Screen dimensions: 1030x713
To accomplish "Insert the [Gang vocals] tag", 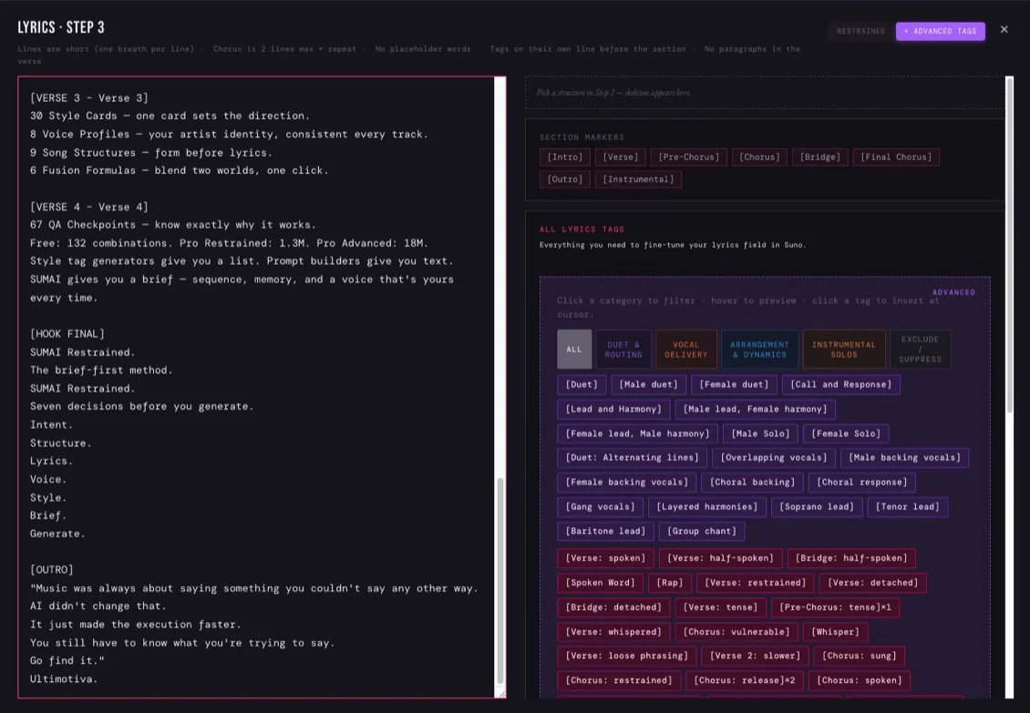I will tap(600, 507).
